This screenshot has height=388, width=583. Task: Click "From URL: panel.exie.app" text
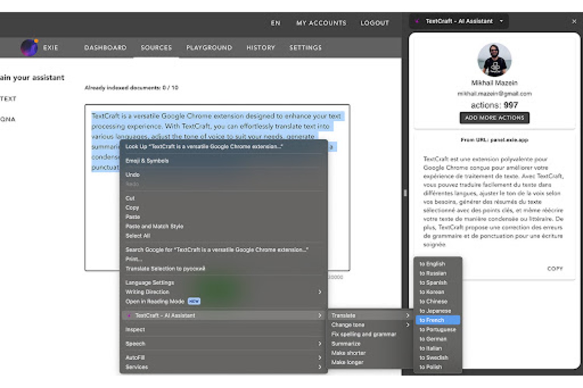click(x=494, y=140)
